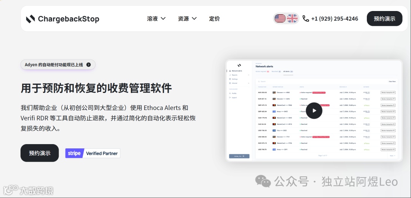
Task: Review transaction for CAD 174.94 row
Action: coord(388,118)
